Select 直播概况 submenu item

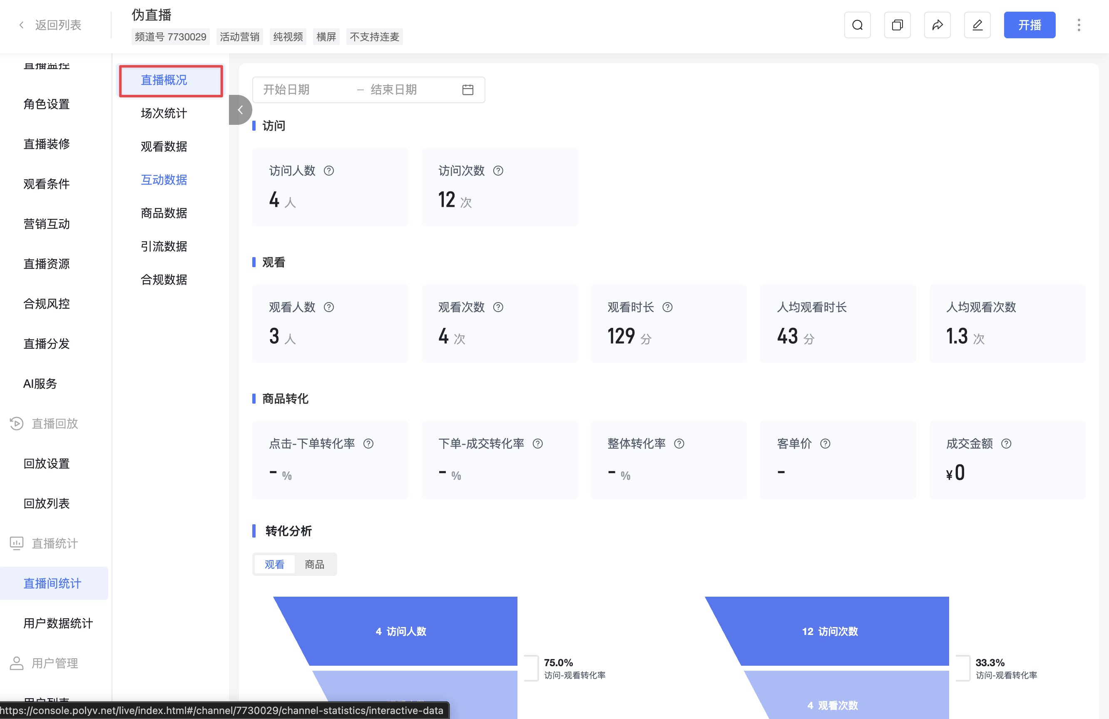[x=171, y=81]
